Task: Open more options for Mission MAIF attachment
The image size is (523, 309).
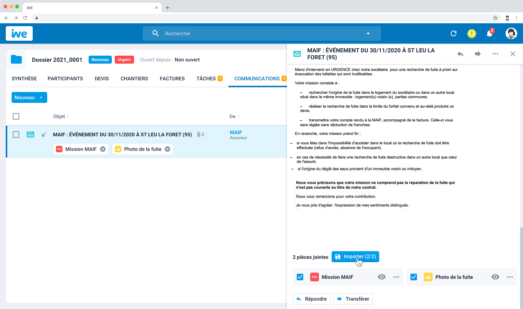Action: (396, 277)
